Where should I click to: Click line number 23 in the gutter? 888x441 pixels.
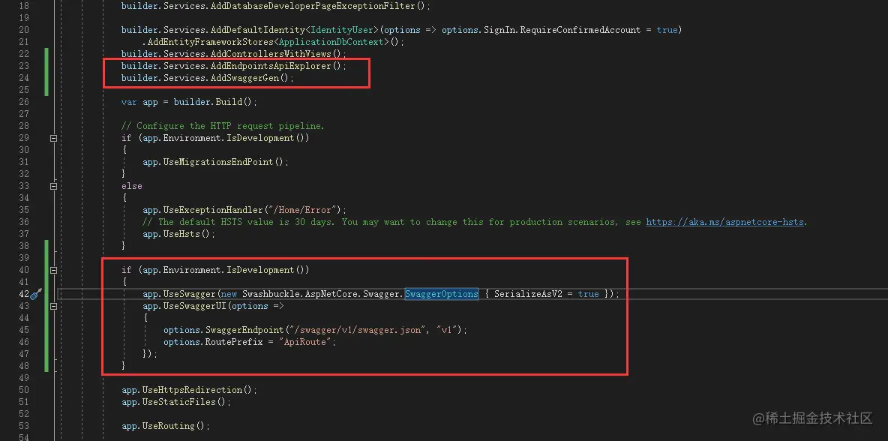[24, 66]
